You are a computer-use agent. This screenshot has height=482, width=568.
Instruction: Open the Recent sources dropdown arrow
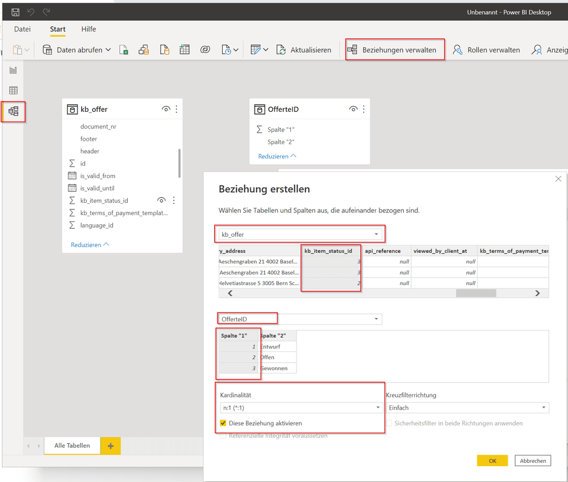pyautogui.click(x=236, y=49)
